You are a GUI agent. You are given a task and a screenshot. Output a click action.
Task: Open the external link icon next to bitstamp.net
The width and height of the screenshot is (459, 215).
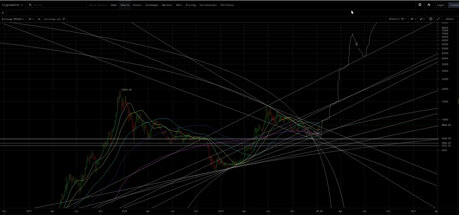click(x=63, y=19)
